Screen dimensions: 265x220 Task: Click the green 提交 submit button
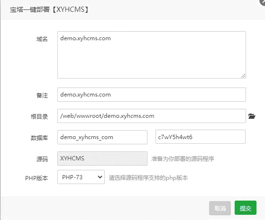[x=246, y=208]
